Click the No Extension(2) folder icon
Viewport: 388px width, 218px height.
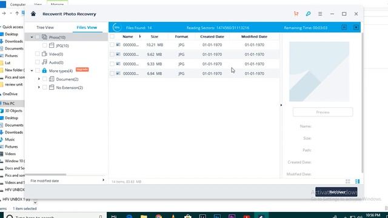[52, 87]
